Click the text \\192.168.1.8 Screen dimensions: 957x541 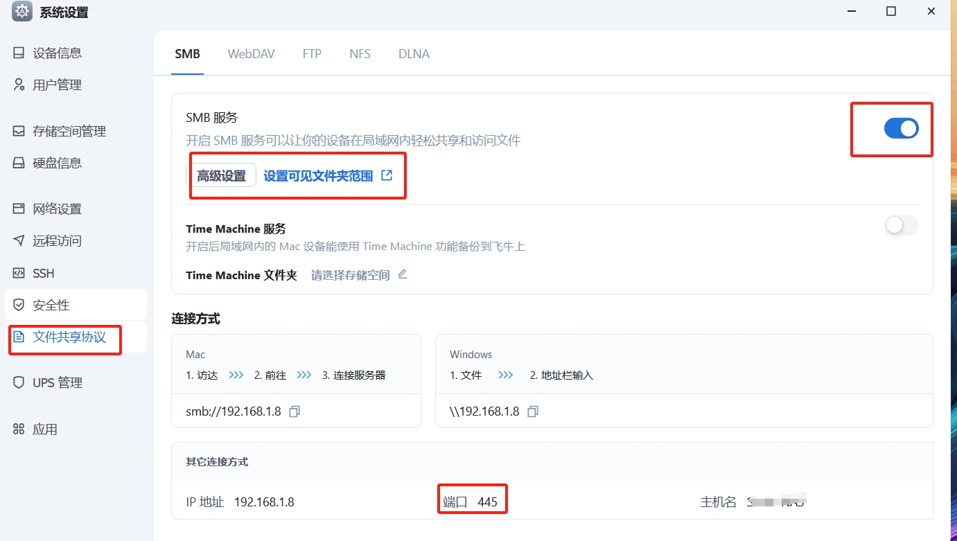tap(484, 411)
